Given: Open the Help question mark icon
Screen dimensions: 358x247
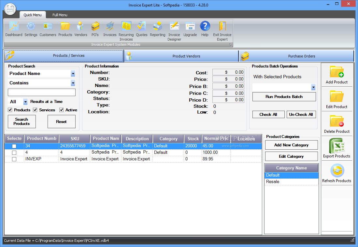Looking at the screenshot, I should (x=205, y=29).
